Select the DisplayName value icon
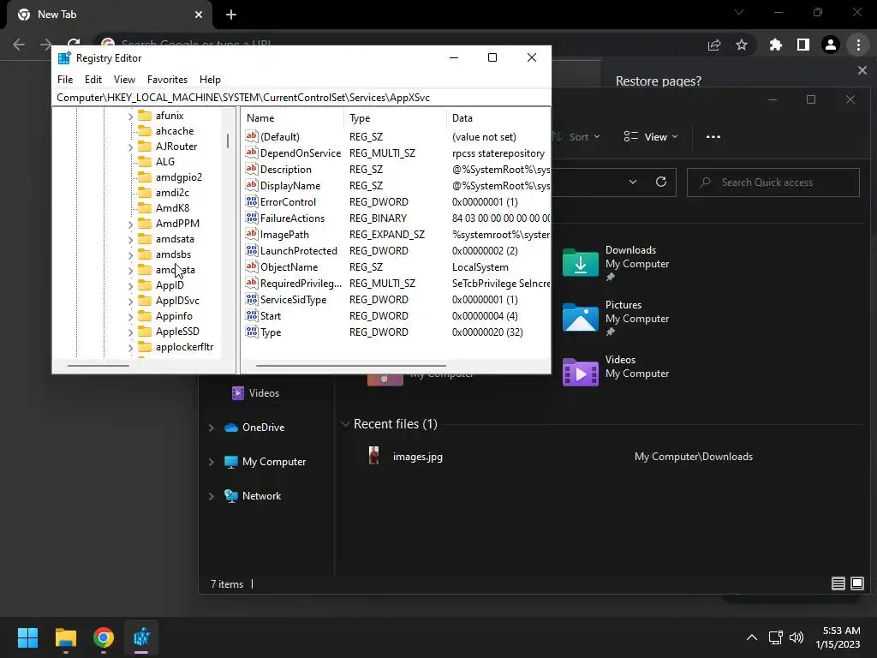The height and width of the screenshot is (658, 877). [x=252, y=185]
